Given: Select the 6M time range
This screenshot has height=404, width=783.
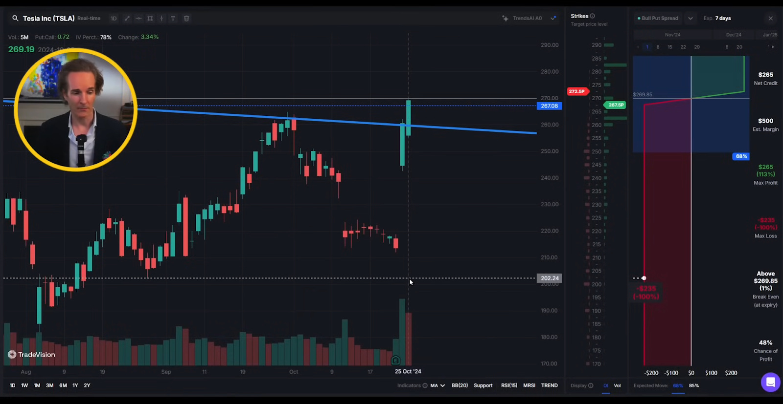Looking at the screenshot, I should [x=63, y=385].
